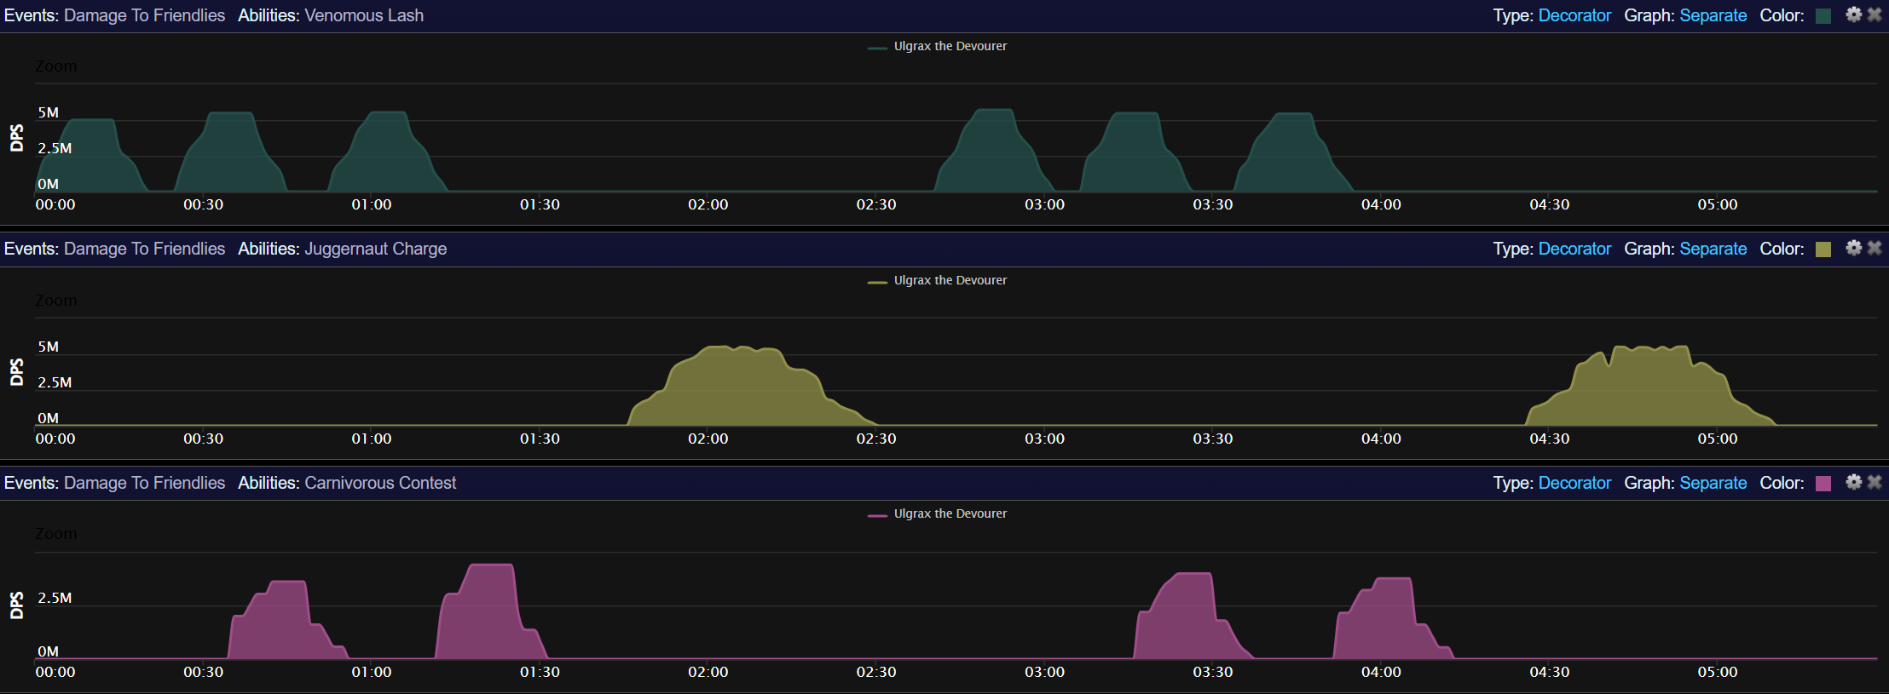Click the Carnivorous Contest peak at 04:00
Screen dimensions: 1889x694
pos(1392,620)
